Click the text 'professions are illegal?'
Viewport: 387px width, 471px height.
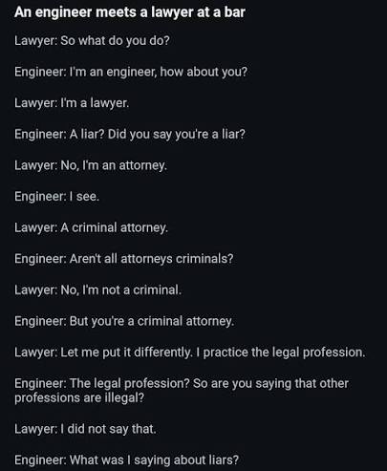(x=79, y=398)
